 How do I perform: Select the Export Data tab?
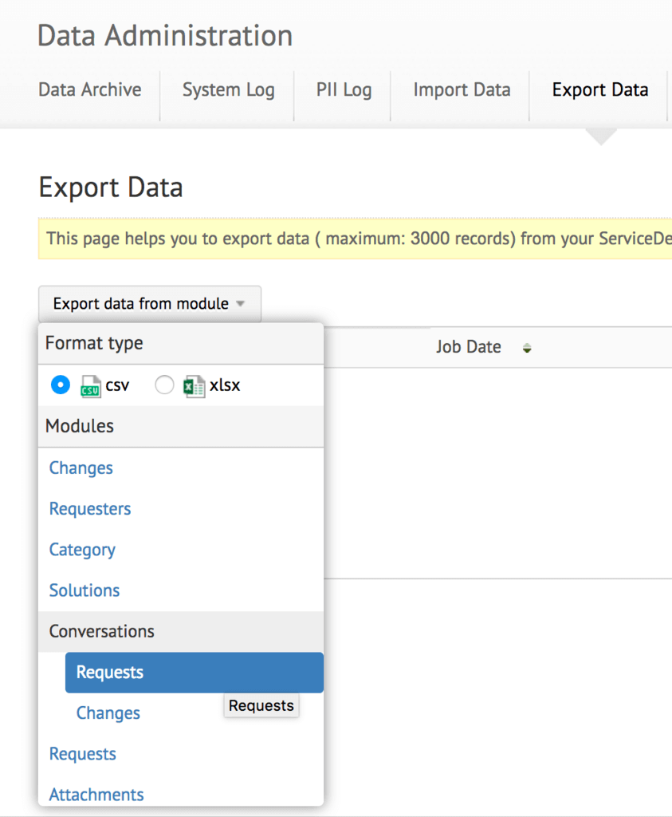coord(599,90)
